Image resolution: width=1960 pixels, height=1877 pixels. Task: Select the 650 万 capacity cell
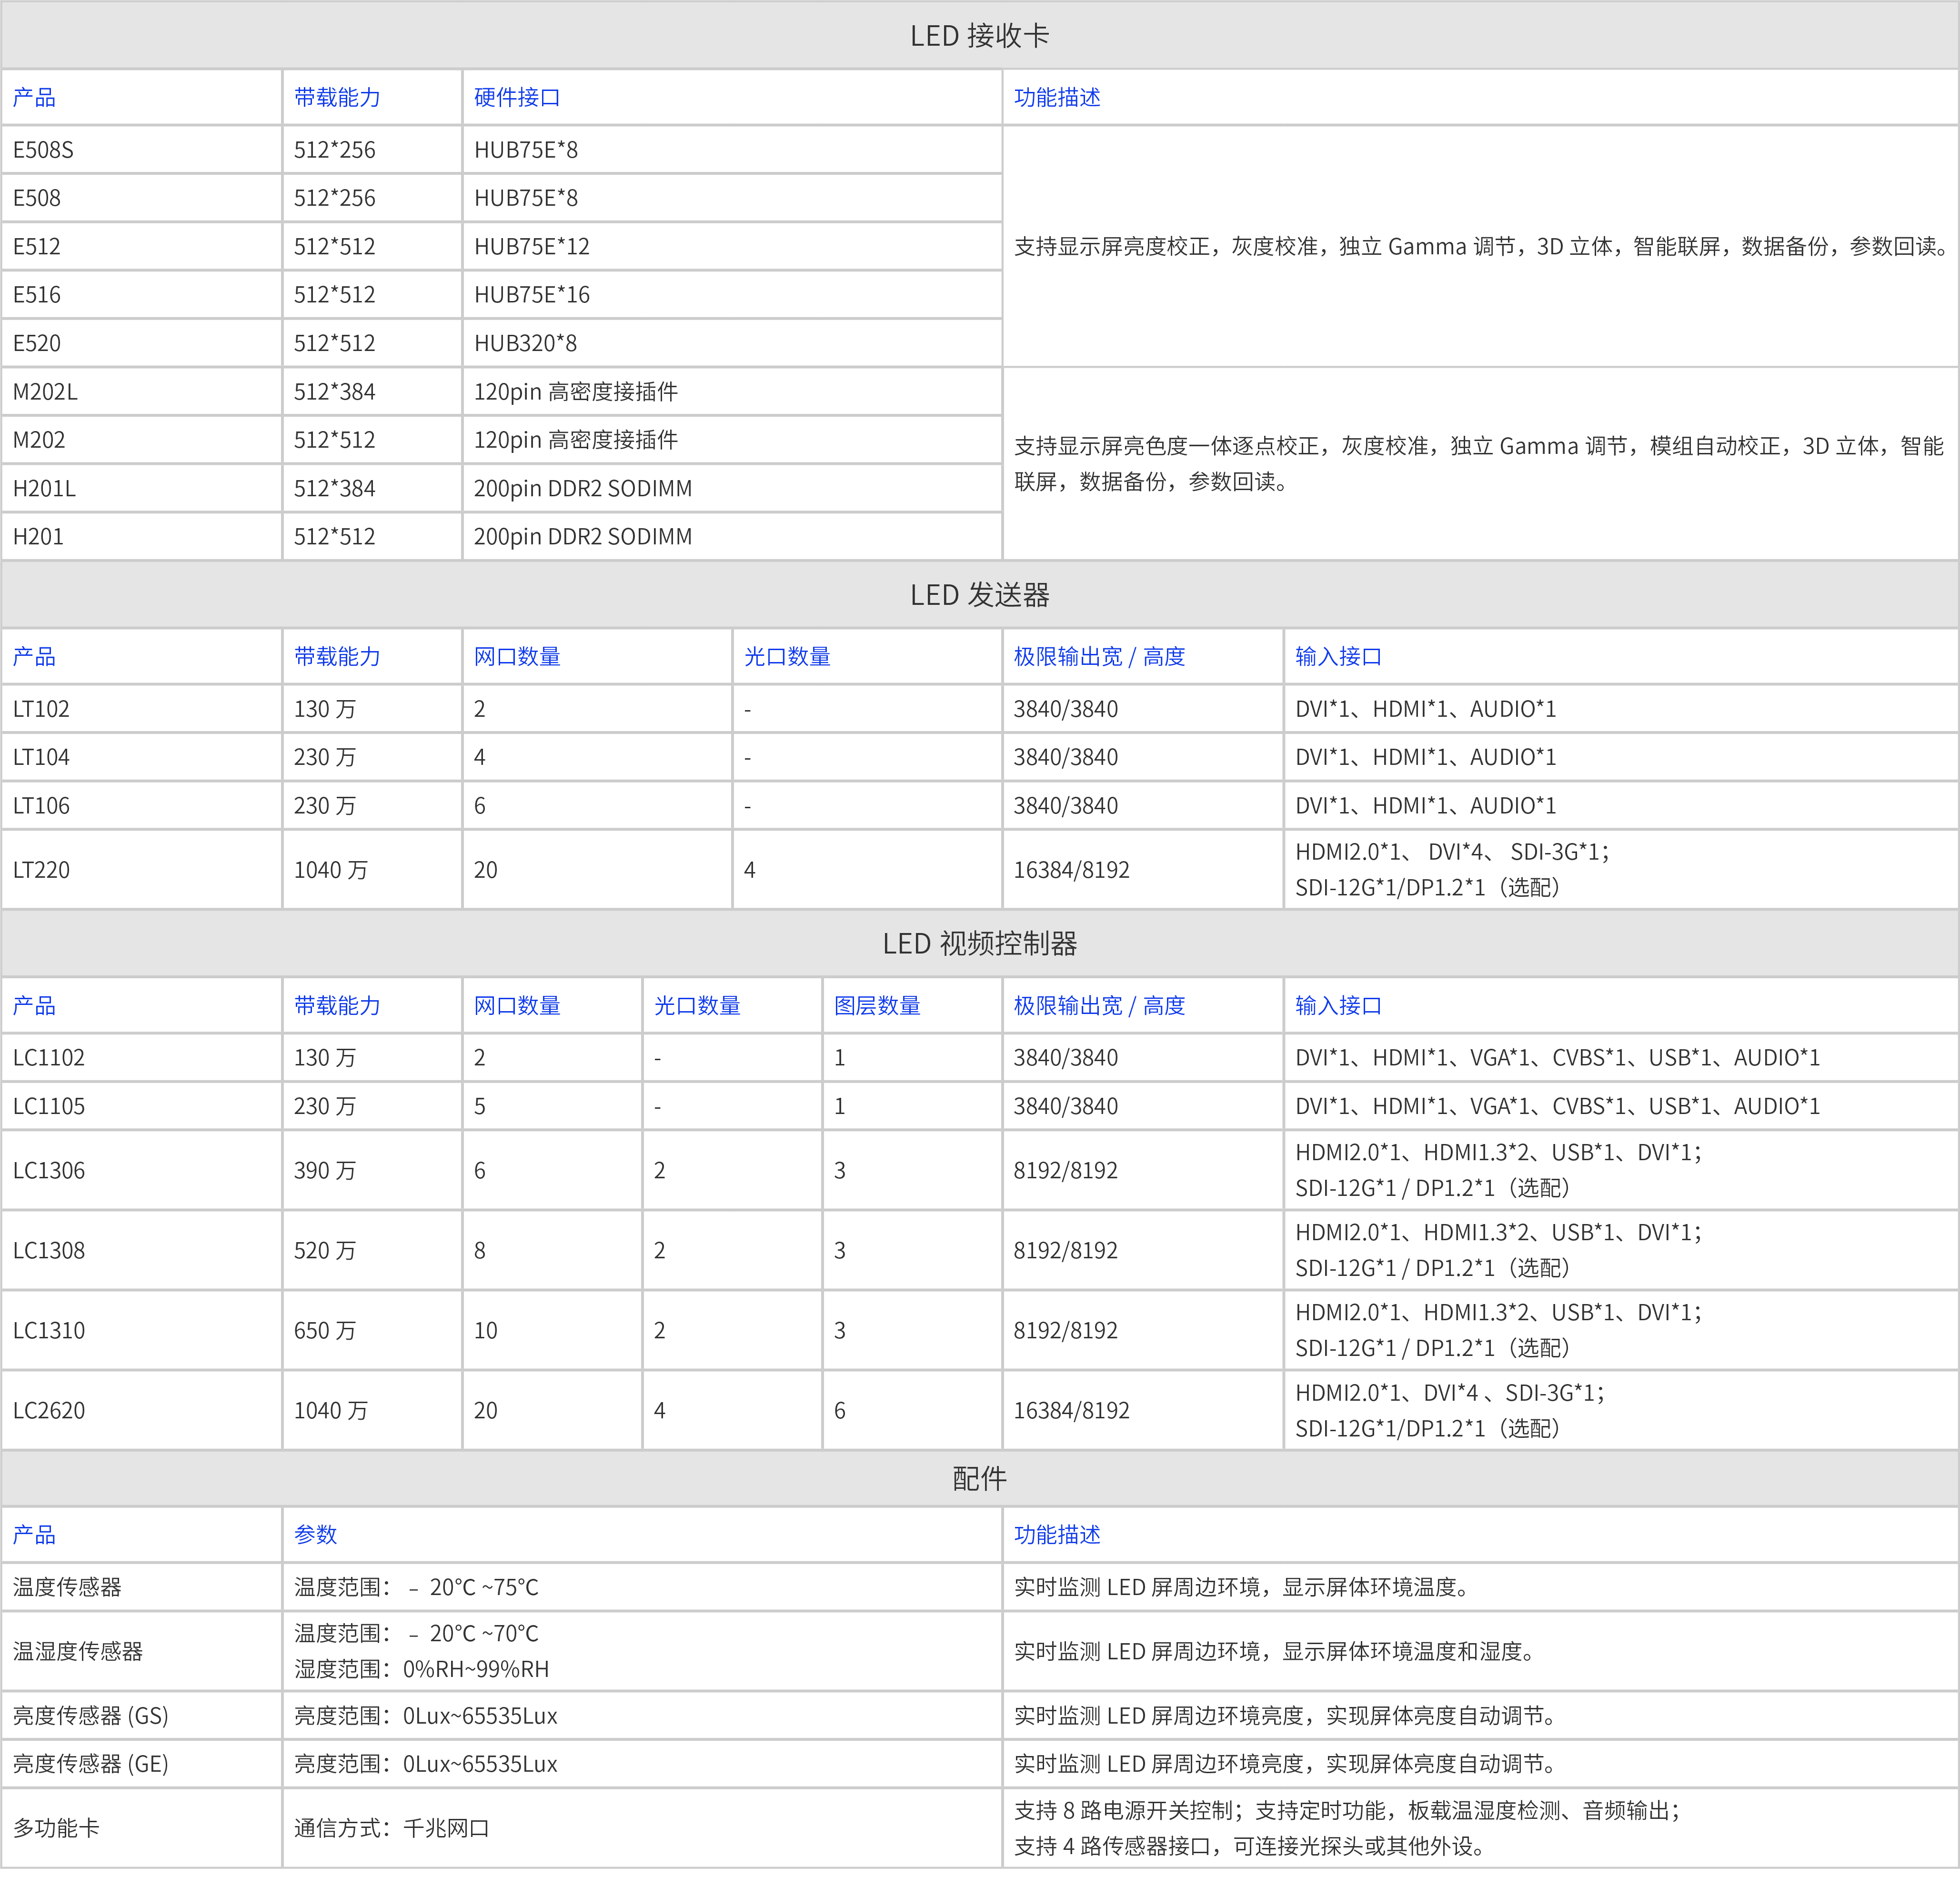click(372, 1330)
